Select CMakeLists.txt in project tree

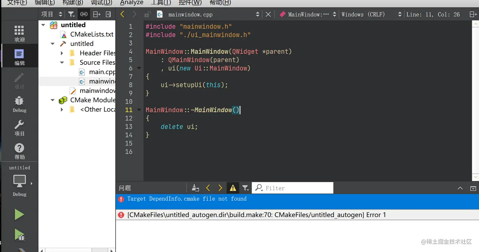(92, 34)
